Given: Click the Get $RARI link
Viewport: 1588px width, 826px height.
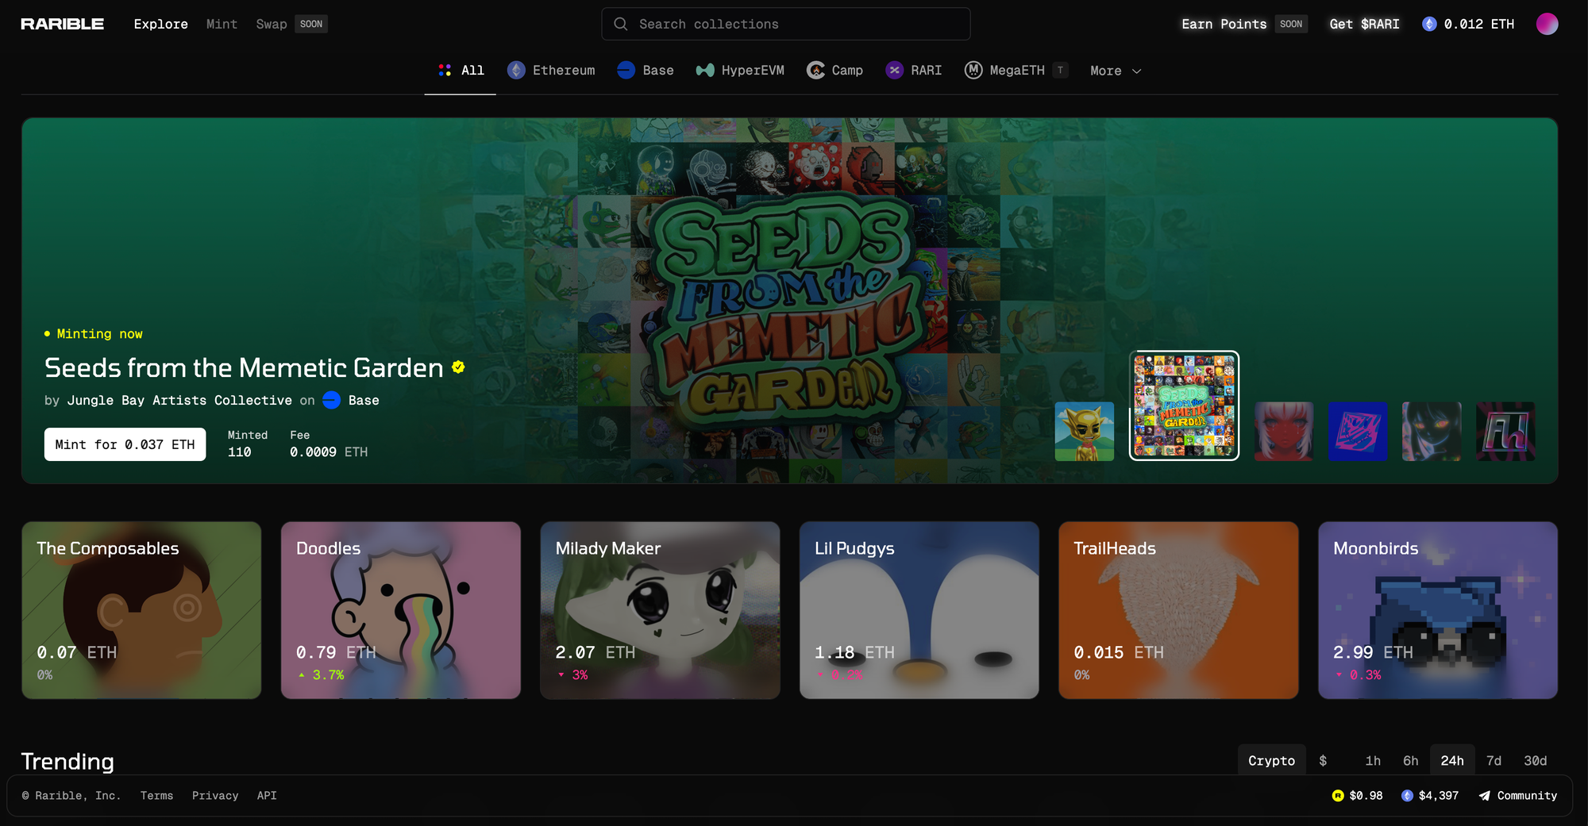Looking at the screenshot, I should (1364, 24).
